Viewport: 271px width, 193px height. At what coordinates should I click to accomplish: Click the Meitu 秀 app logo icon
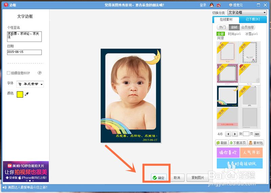coord(6,5)
